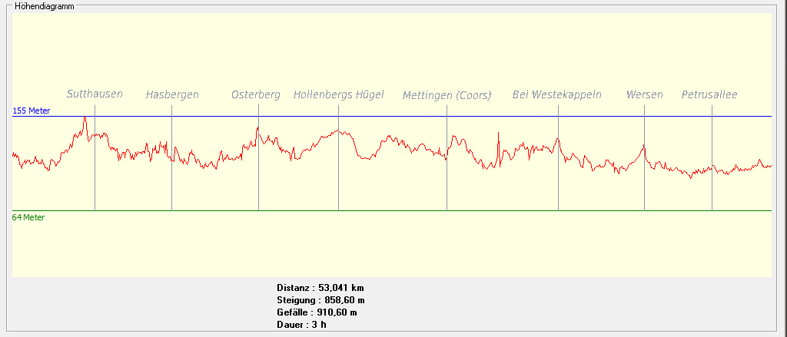Click the Mettingen (Coors) waypoint label
Viewport: 787px width, 337px height.
[447, 96]
